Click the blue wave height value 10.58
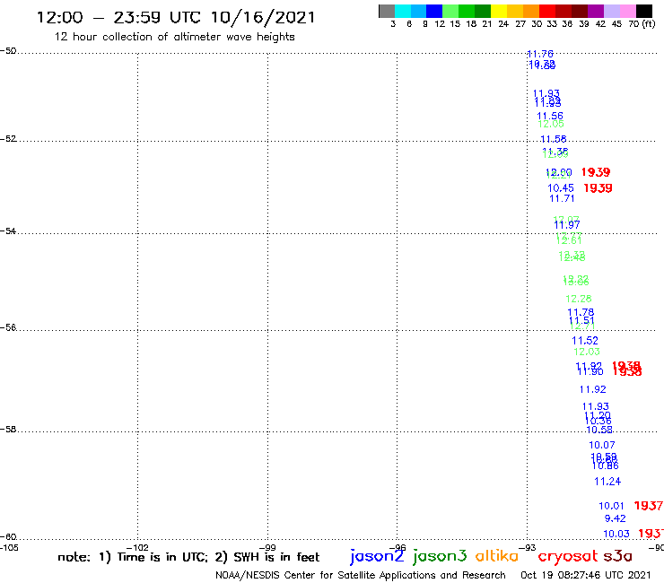Screen dimensions: 664x583 click(x=599, y=430)
